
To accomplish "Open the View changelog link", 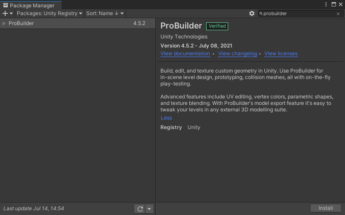I will 238,54.
